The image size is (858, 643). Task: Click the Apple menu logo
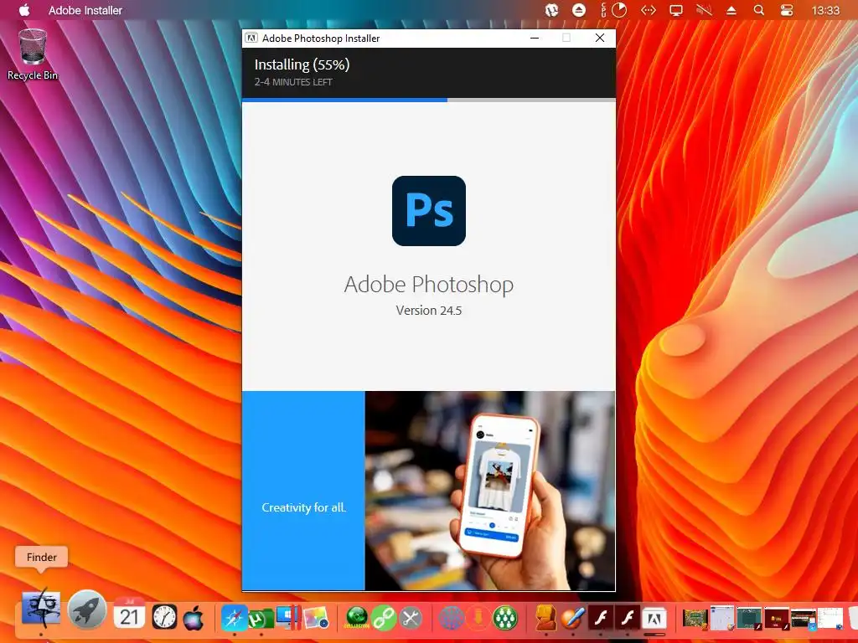24,10
